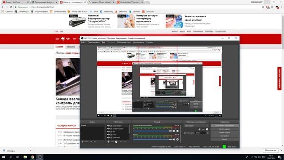Image resolution: width=284 pixels, height=160 pixels.
Task: Go back in the Chrome browser
Action: click(x=3, y=7)
